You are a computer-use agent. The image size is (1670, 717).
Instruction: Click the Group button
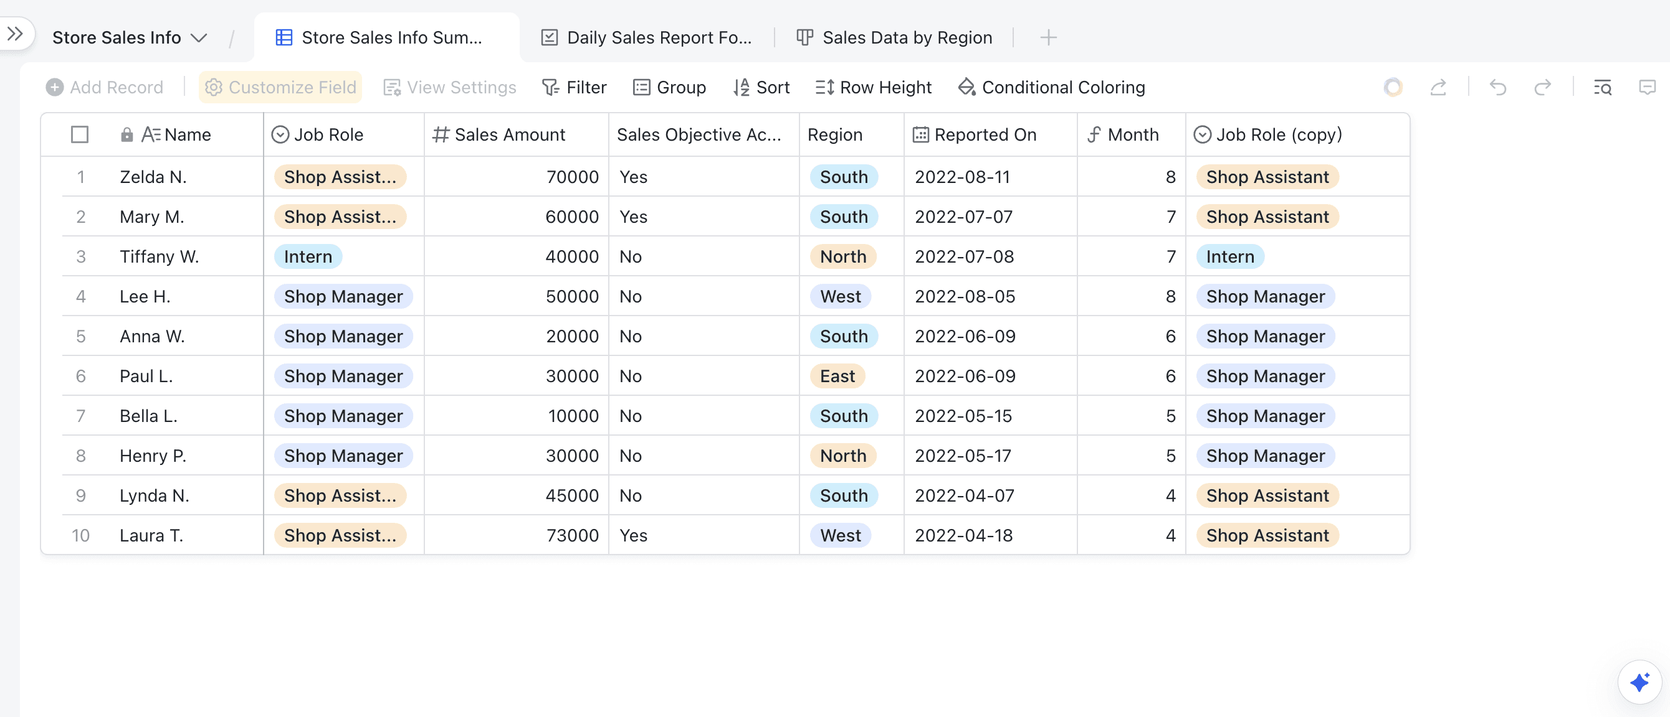(x=669, y=87)
